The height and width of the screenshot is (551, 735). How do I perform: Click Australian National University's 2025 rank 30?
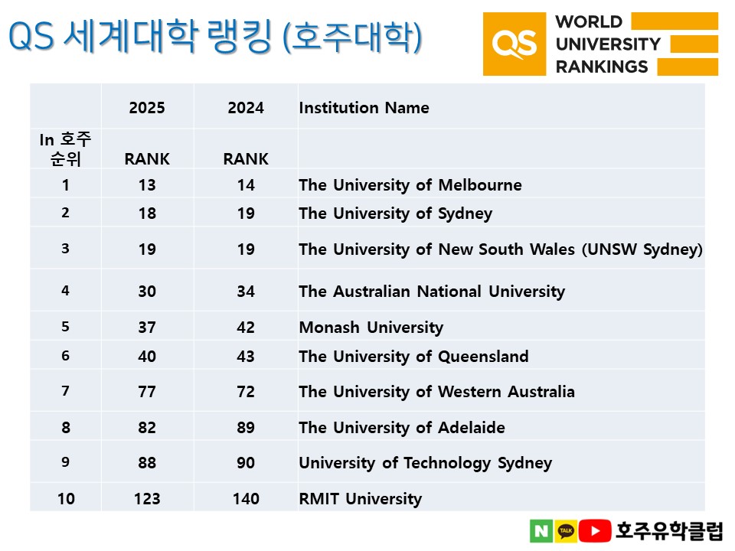(147, 292)
